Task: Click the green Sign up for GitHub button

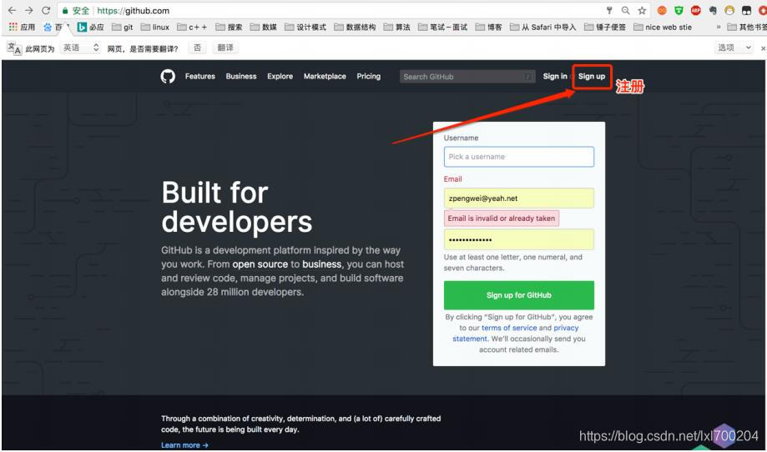Action: point(518,295)
